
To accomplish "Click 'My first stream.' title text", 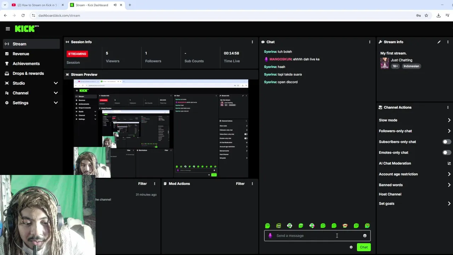I will (393, 53).
